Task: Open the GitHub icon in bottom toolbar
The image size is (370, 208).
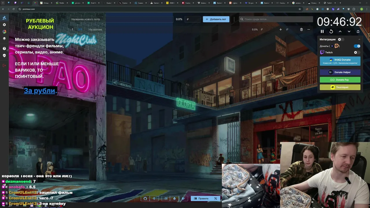Action: [145, 198]
